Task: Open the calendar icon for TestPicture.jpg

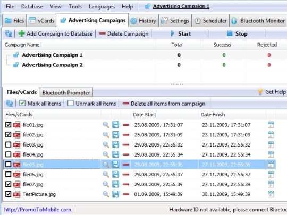Action: point(271,194)
